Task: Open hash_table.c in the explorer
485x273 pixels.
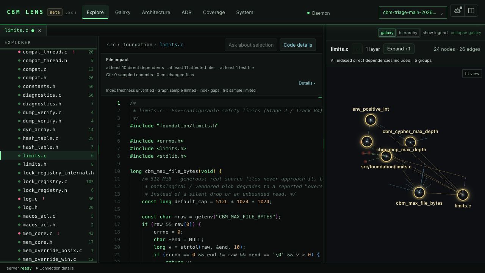Action: click(48, 138)
